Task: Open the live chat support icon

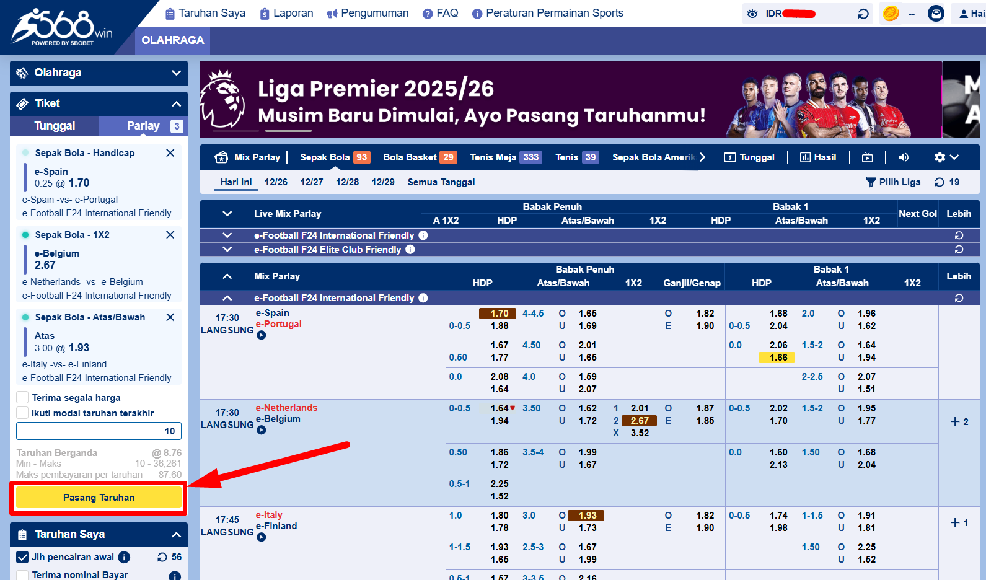Action: 936,13
